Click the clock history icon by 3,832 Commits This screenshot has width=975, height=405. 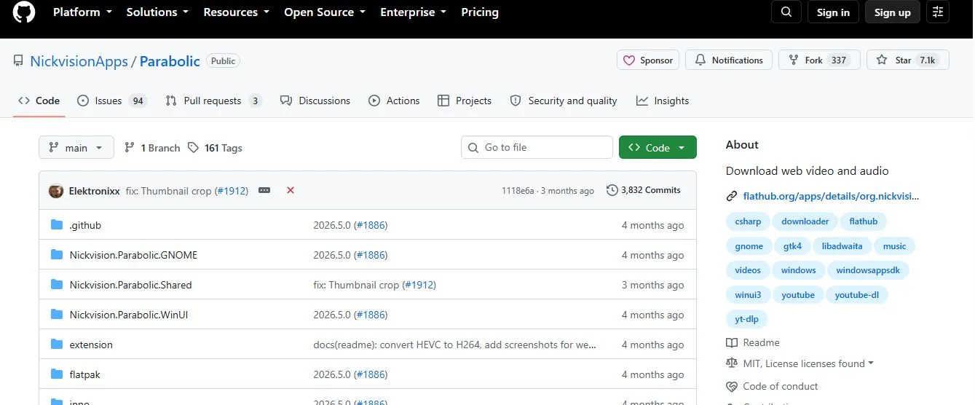(612, 190)
